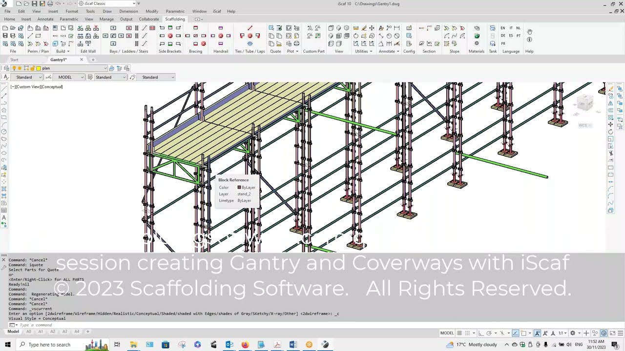
Task: Switch to the Home ribbon tab
Action: click(9, 19)
